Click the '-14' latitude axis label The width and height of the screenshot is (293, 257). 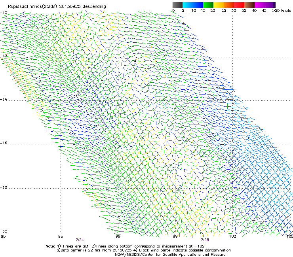point(4,99)
